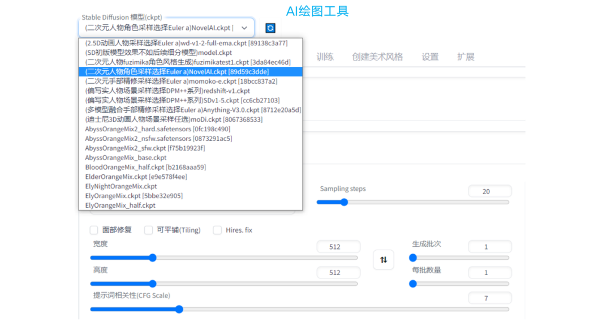The image size is (611, 330).
Task: Choose ElyOrangeMix_half.ckpt
Action: click(191, 205)
